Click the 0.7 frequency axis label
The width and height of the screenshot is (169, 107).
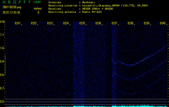coord(2,88)
